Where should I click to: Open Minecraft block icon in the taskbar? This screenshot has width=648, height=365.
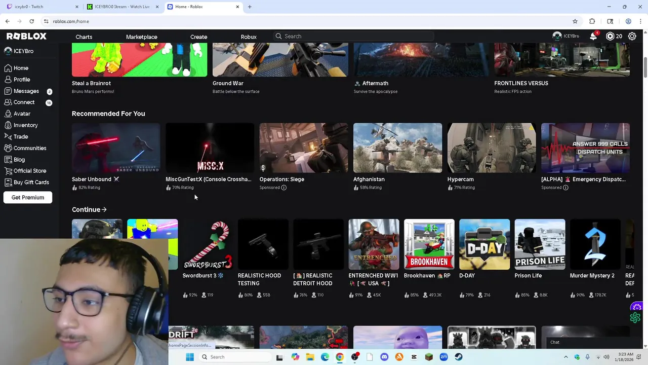point(429,357)
